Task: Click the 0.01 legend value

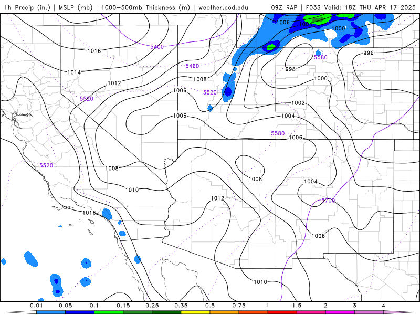Action: point(36,306)
